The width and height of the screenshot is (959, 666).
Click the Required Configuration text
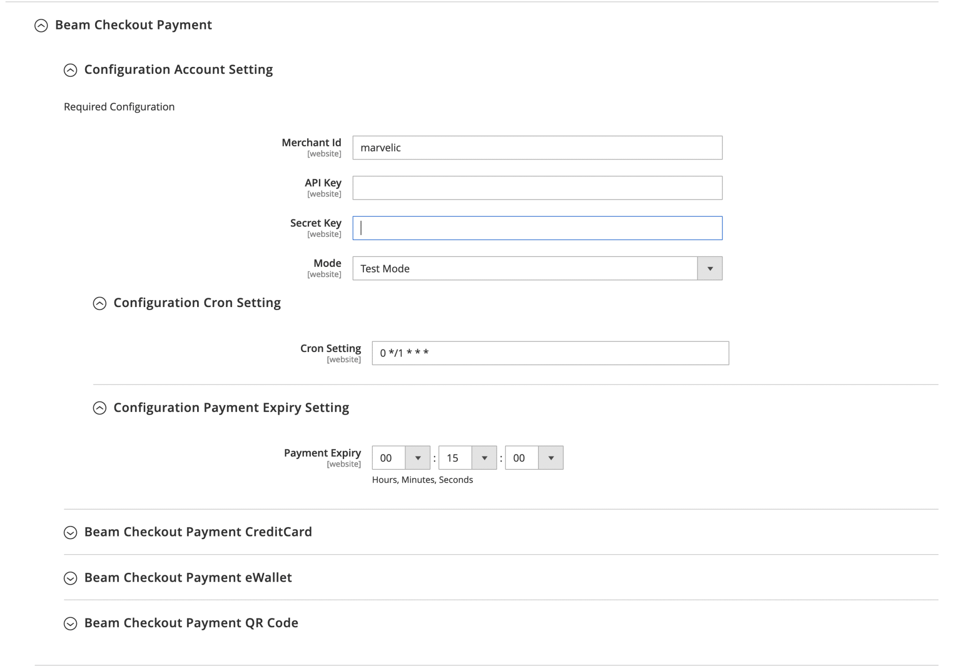click(x=119, y=107)
